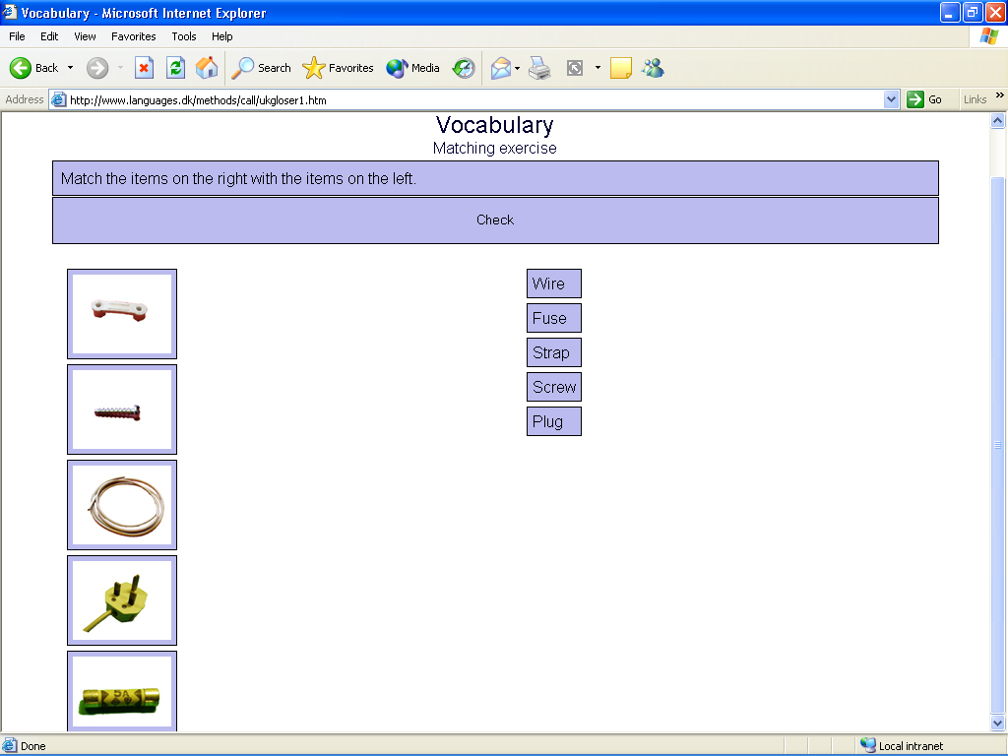Open the Favorites menu
Image resolution: width=1008 pixels, height=756 pixels.
(x=134, y=36)
